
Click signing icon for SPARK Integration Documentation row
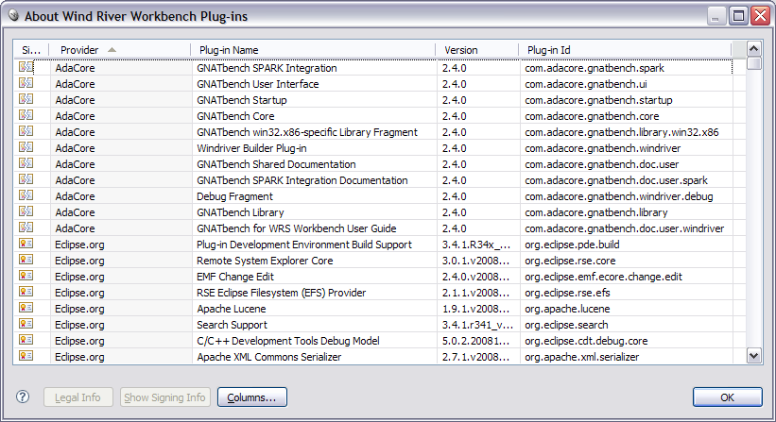pyautogui.click(x=26, y=179)
